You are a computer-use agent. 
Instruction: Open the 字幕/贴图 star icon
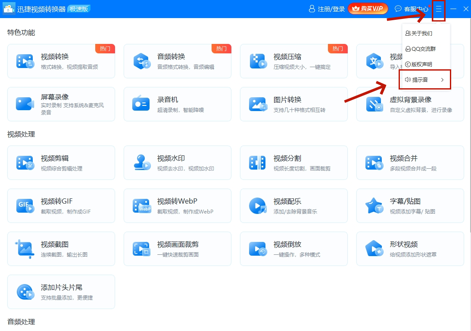[x=374, y=206]
